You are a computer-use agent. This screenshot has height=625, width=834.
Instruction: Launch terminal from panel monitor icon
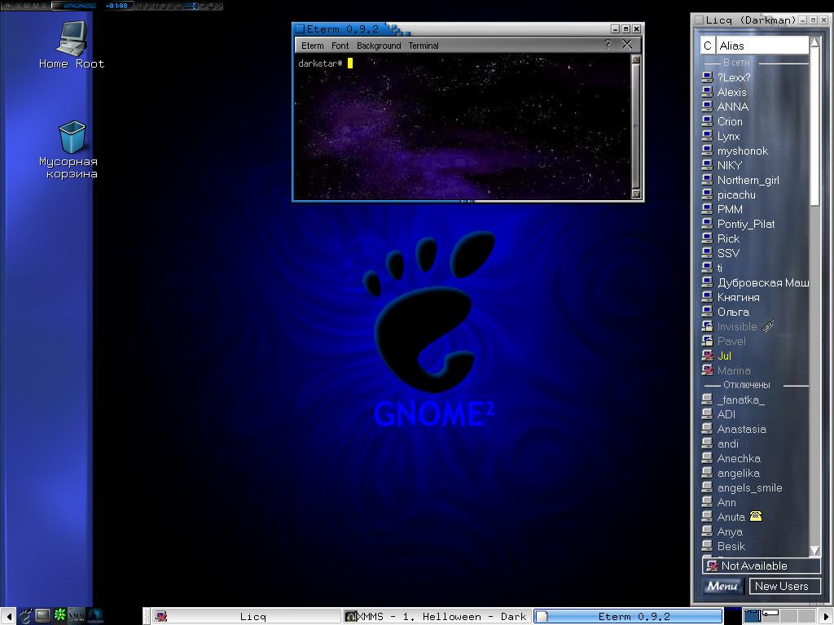tap(42, 616)
